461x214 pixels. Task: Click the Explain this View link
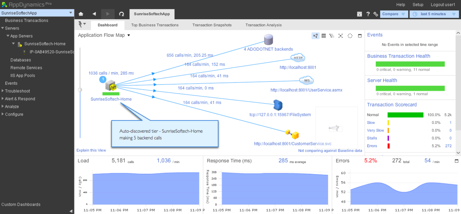point(91,150)
